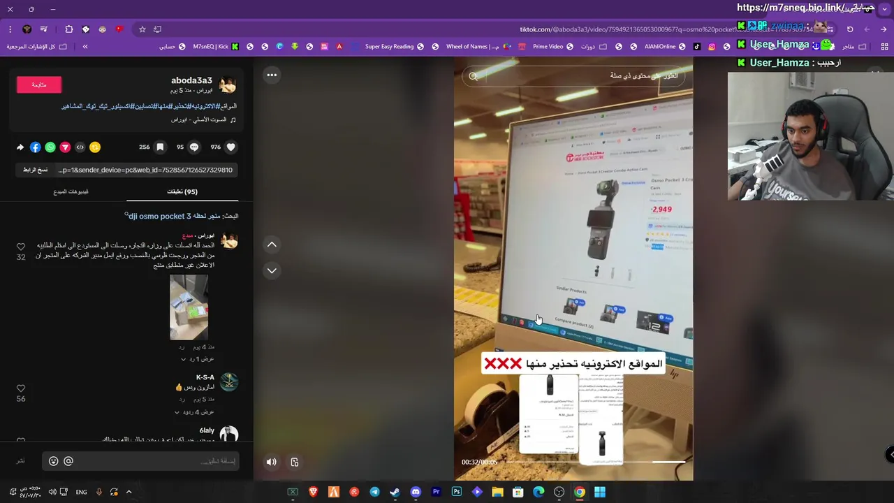The width and height of the screenshot is (894, 503).
Task: Insert emoji in comment box
Action: [x=53, y=461]
